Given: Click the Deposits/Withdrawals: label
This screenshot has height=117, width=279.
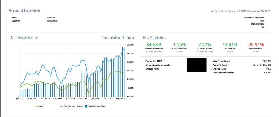Looking at the screenshot, I should pyautogui.click(x=158, y=65).
